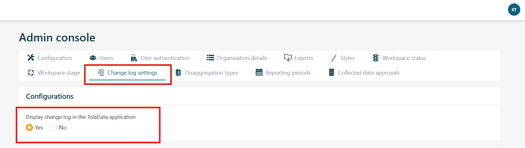
Task: Open the RT user profile avatar
Action: pos(514,10)
